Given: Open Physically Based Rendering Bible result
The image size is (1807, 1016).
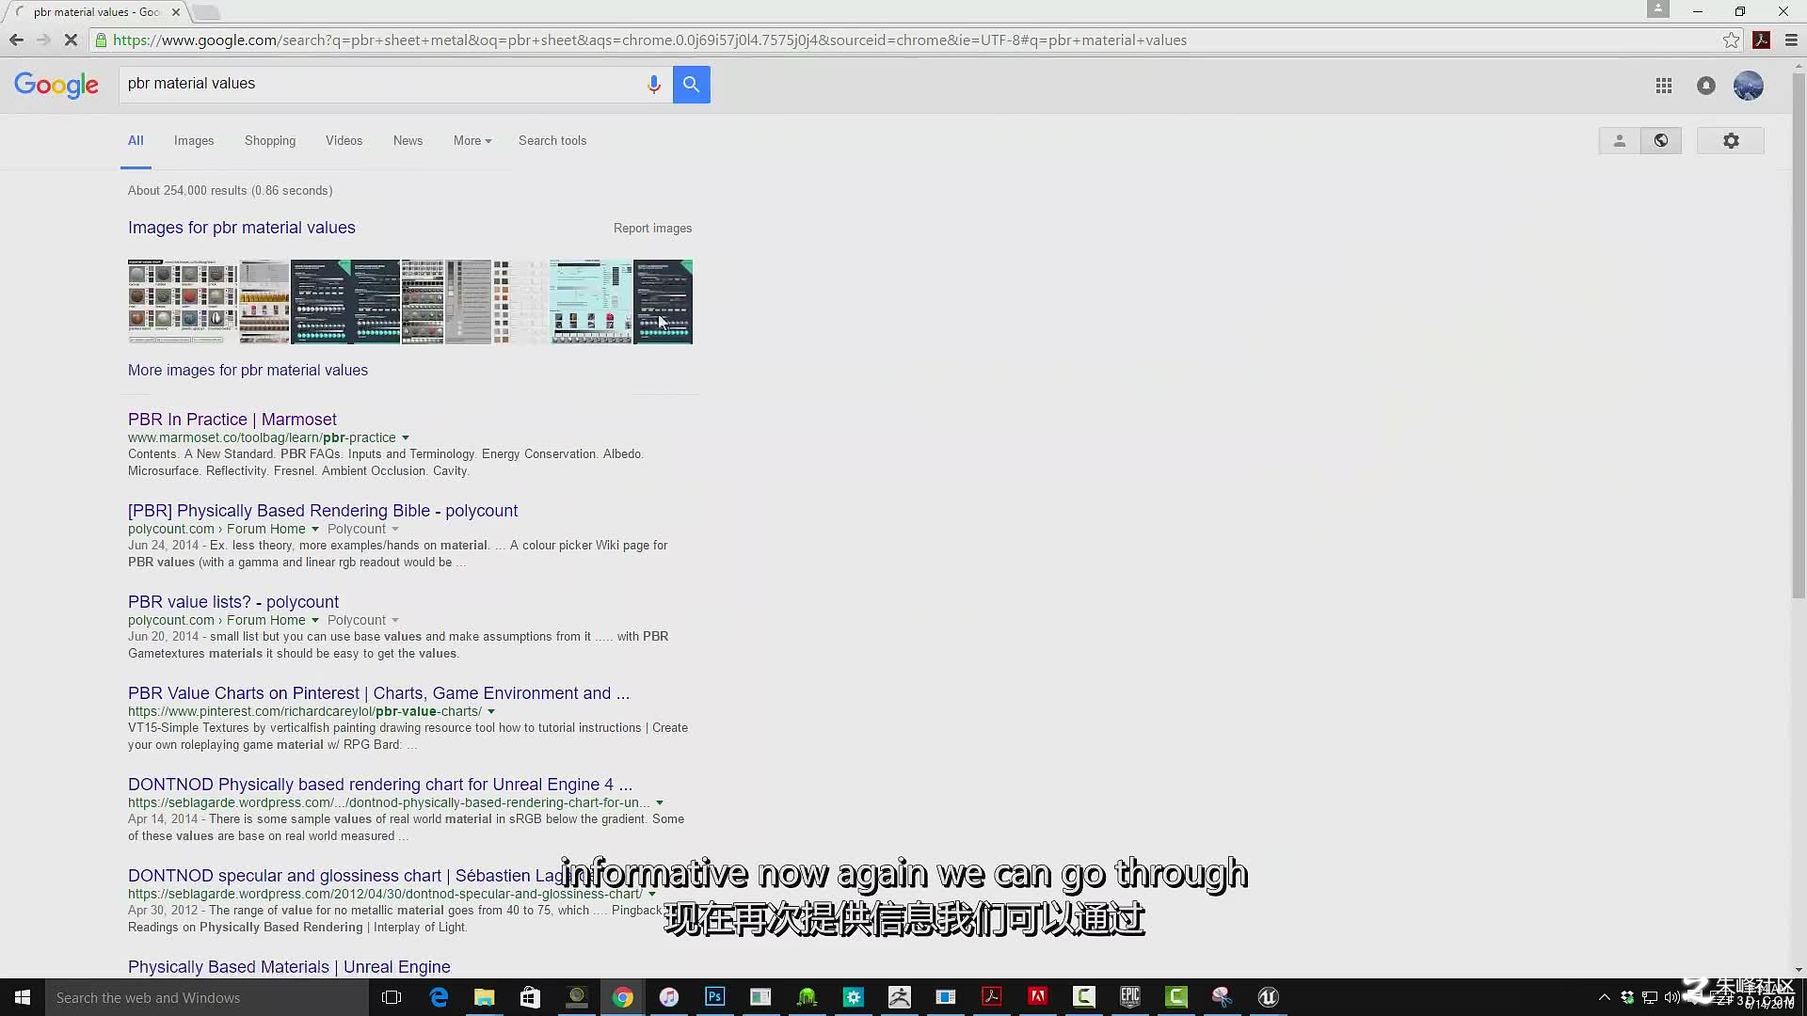Looking at the screenshot, I should pos(323,511).
